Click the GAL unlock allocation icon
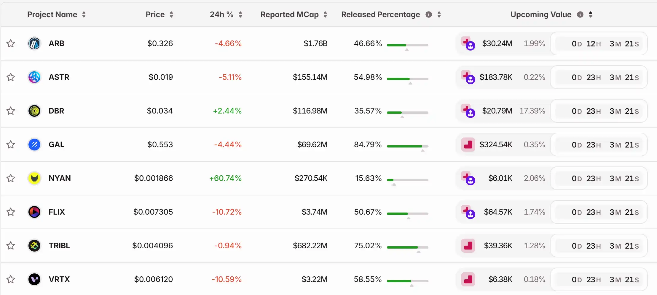 click(468, 145)
